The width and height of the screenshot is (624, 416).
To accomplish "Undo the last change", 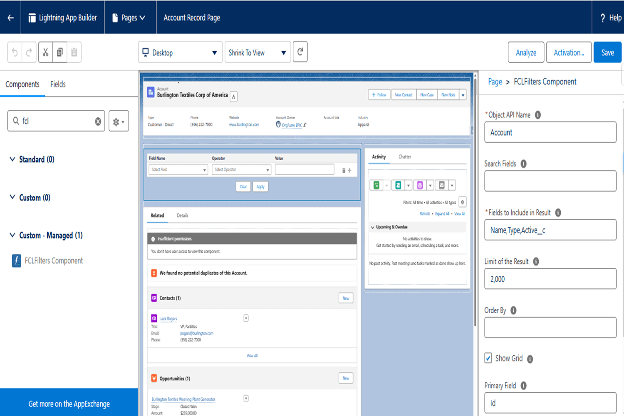I will click(x=15, y=52).
